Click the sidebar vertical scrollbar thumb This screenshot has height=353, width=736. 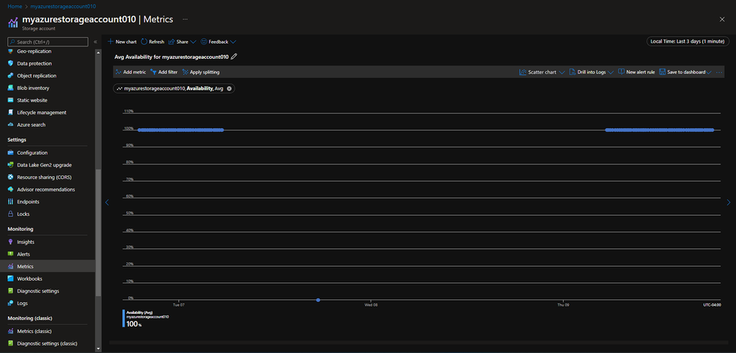tap(98, 233)
